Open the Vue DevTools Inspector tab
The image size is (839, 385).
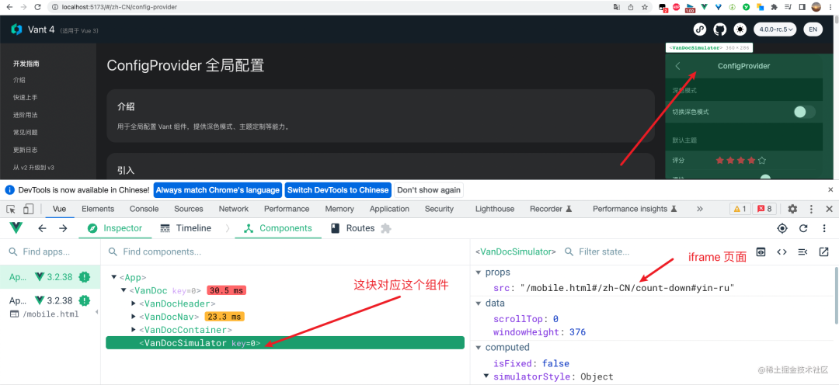pos(116,228)
